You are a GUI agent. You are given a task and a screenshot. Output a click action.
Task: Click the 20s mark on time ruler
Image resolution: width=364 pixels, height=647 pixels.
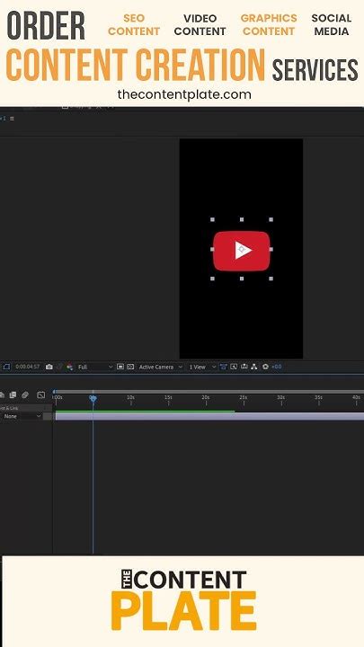pos(206,399)
